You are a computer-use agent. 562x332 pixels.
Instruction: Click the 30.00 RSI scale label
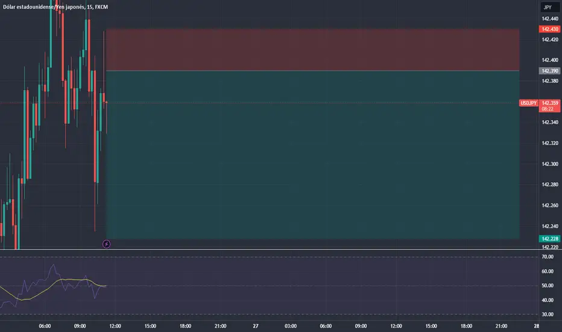pos(548,314)
